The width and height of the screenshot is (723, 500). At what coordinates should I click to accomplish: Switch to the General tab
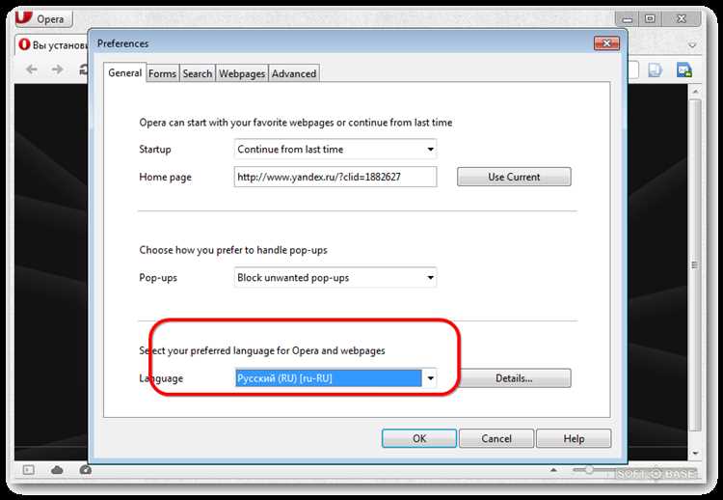pos(125,73)
